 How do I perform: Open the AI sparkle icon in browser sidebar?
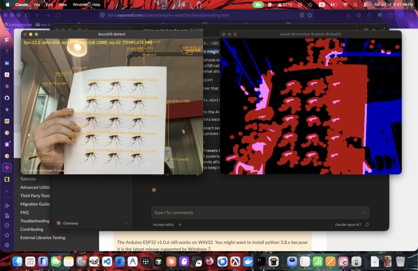click(x=7, y=205)
